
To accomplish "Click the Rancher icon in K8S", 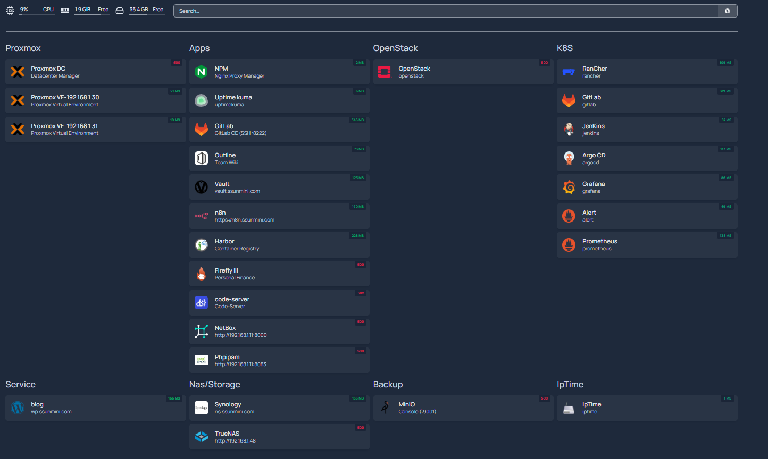I will pyautogui.click(x=569, y=72).
